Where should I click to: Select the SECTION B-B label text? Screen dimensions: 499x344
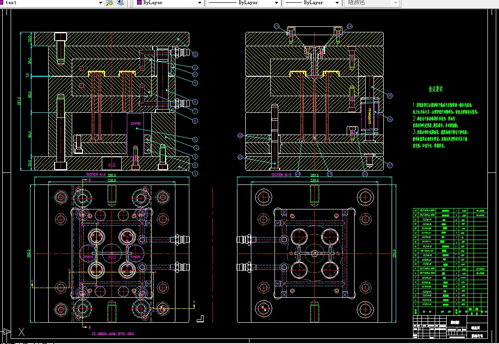click(281, 175)
